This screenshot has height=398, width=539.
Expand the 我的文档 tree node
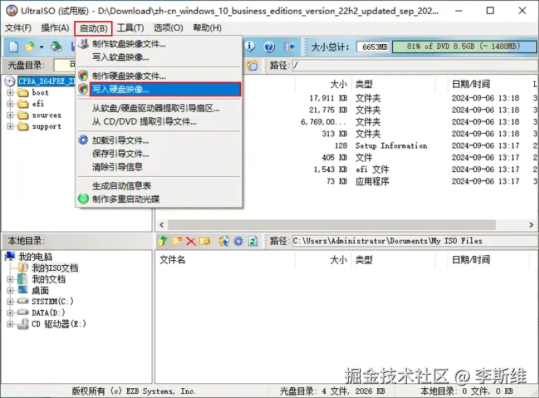10,279
